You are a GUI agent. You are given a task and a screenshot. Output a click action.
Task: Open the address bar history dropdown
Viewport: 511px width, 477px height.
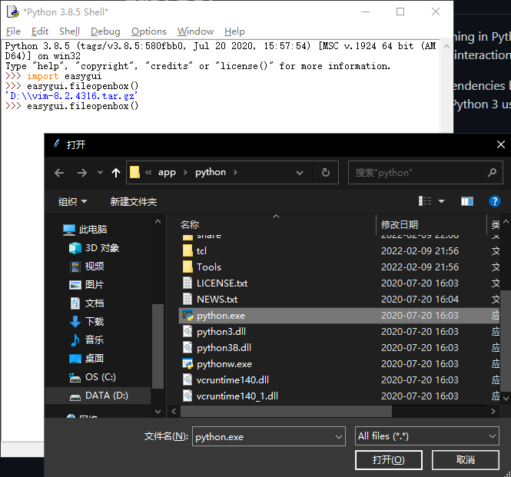(300, 173)
